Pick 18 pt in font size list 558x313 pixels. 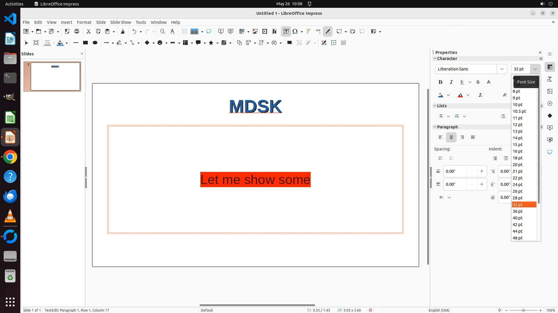(518, 158)
